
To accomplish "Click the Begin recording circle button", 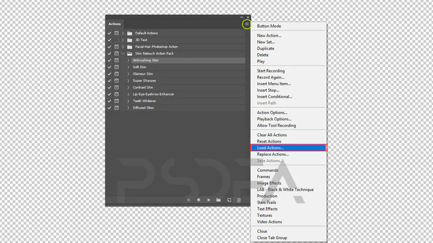I will pyautogui.click(x=199, y=200).
